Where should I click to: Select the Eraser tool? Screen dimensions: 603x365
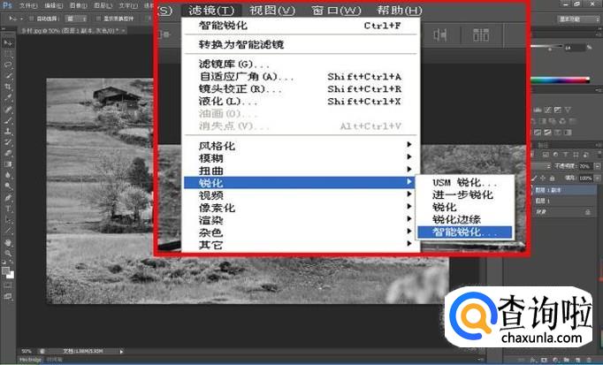pos(8,153)
